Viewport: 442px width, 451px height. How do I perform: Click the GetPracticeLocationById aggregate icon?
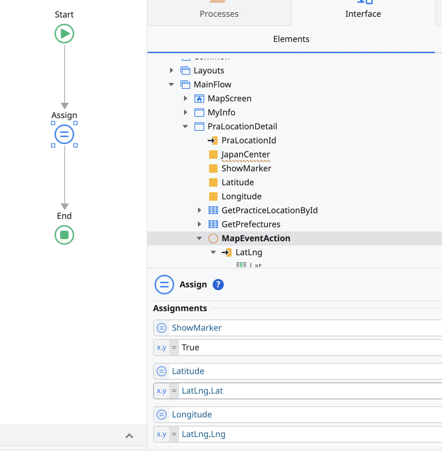(213, 210)
